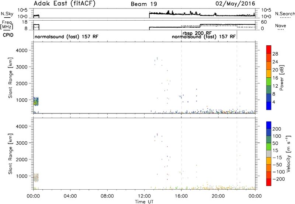
Task: Pick the red top segment of power colorbar
Action: (269, 49)
